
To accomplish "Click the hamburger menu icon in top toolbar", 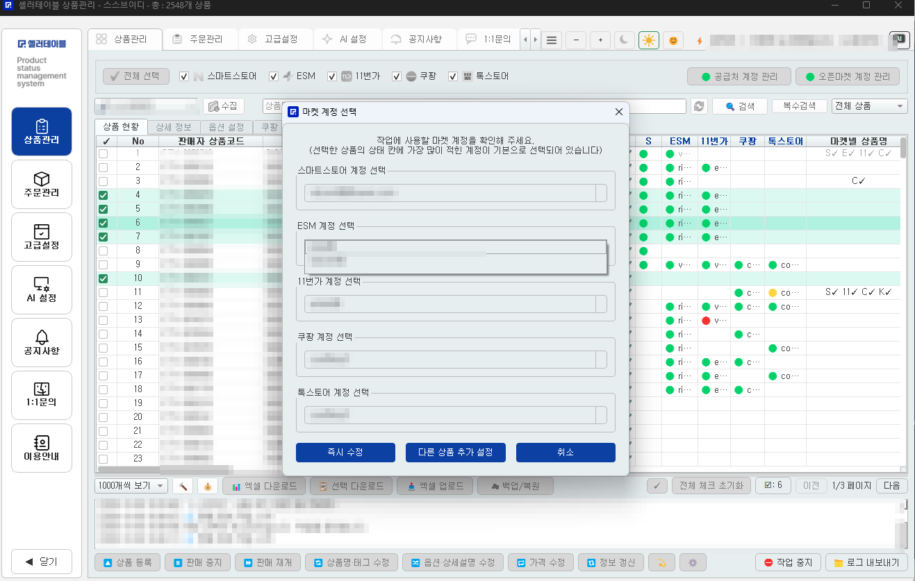I will 552,40.
